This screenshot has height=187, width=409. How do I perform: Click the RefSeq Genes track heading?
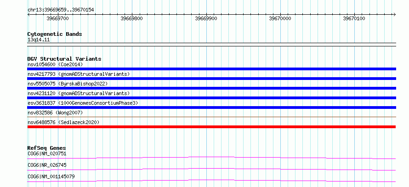[x=46, y=148]
